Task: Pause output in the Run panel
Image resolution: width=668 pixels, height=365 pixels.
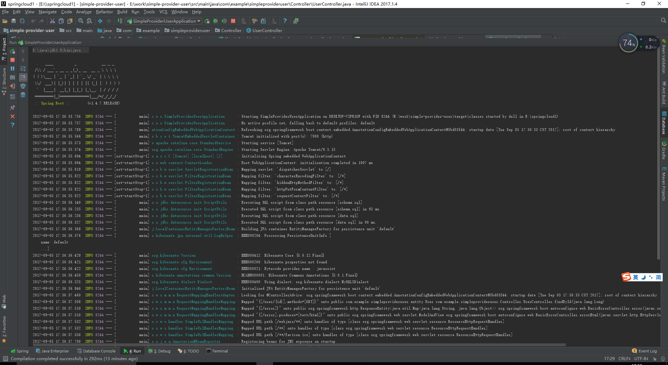Action: pos(13,69)
